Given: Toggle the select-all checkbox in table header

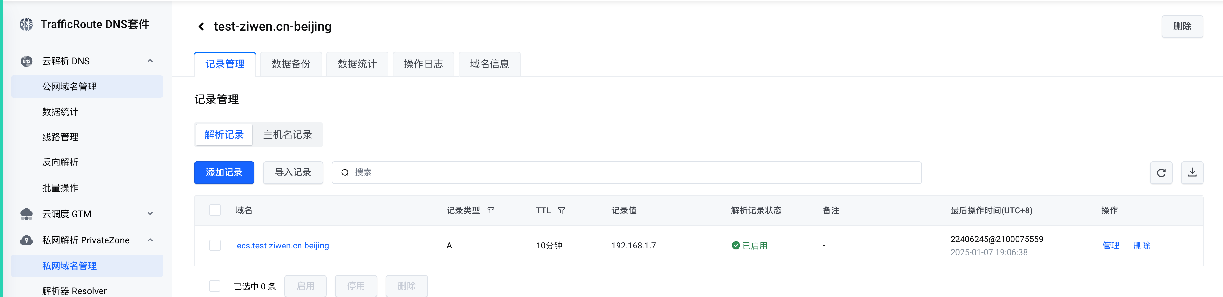Looking at the screenshot, I should 215,210.
